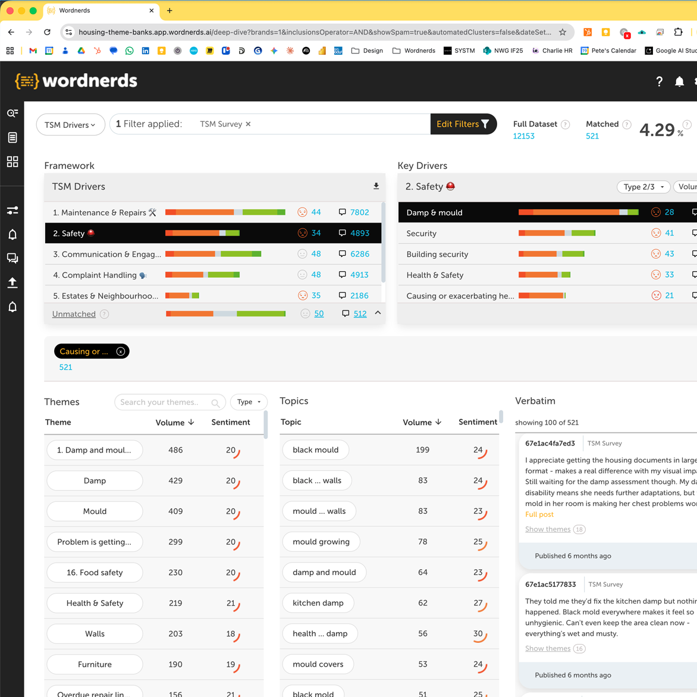The image size is (697, 697).
Task: Open the Type 2/3 dropdown in Key Drivers
Action: pyautogui.click(x=643, y=187)
